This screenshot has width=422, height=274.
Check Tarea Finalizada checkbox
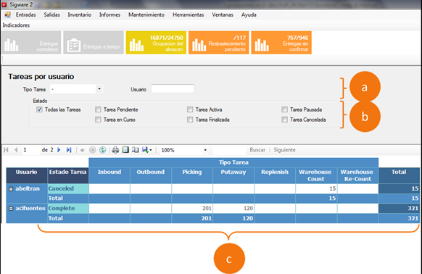click(x=190, y=120)
